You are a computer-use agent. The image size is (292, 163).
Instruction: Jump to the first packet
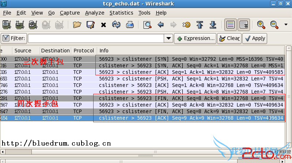200,25
